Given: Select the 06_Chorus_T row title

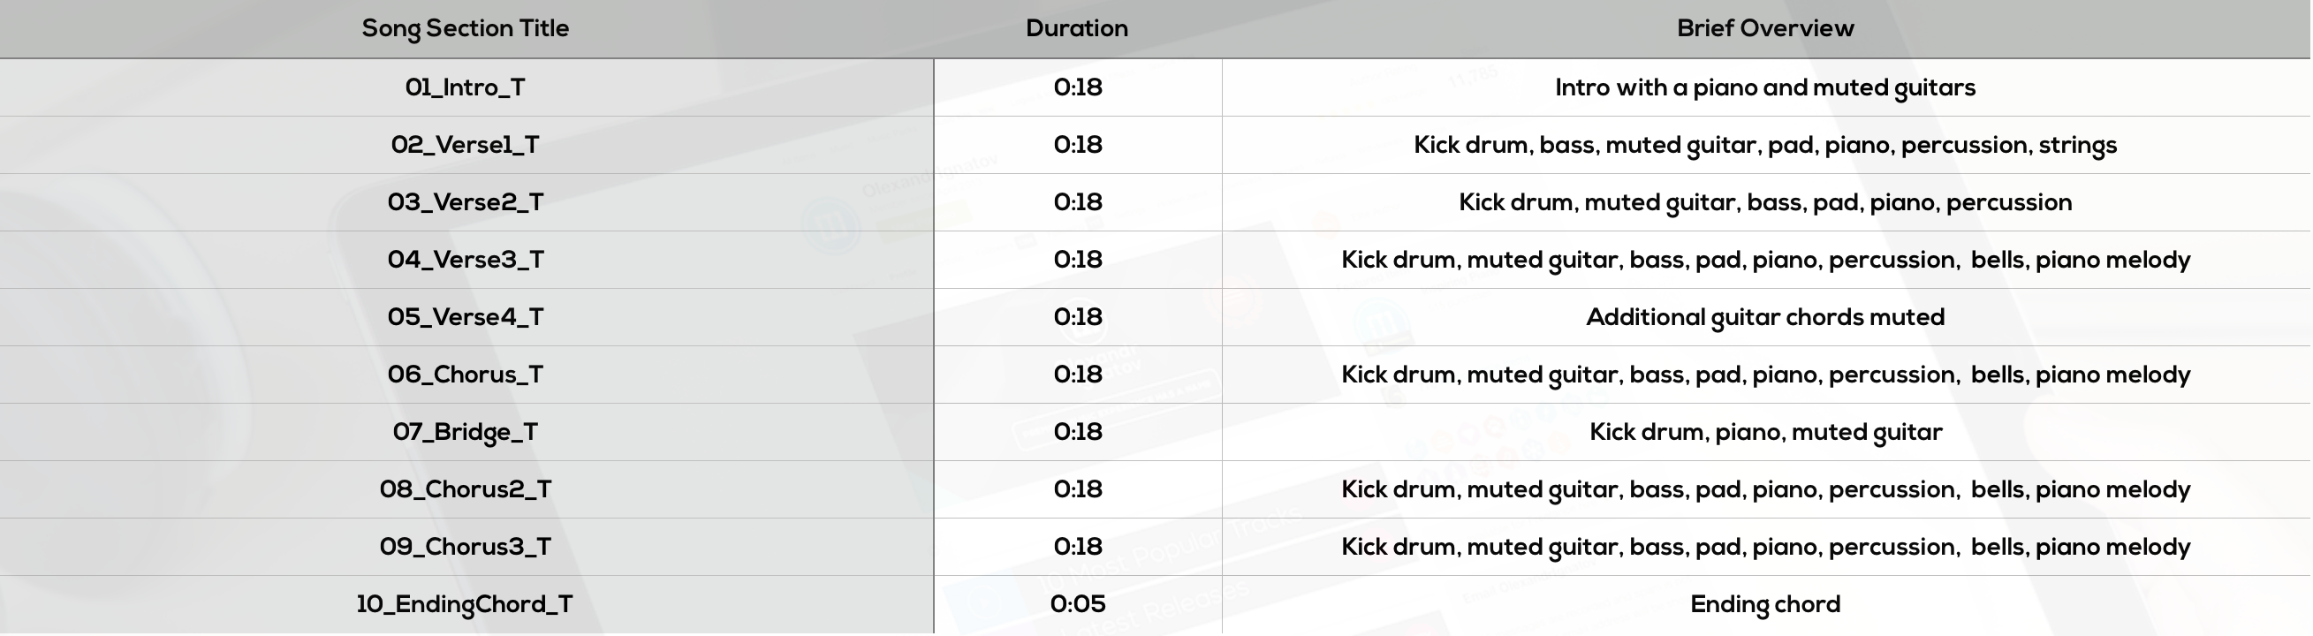Looking at the screenshot, I should [x=465, y=375].
